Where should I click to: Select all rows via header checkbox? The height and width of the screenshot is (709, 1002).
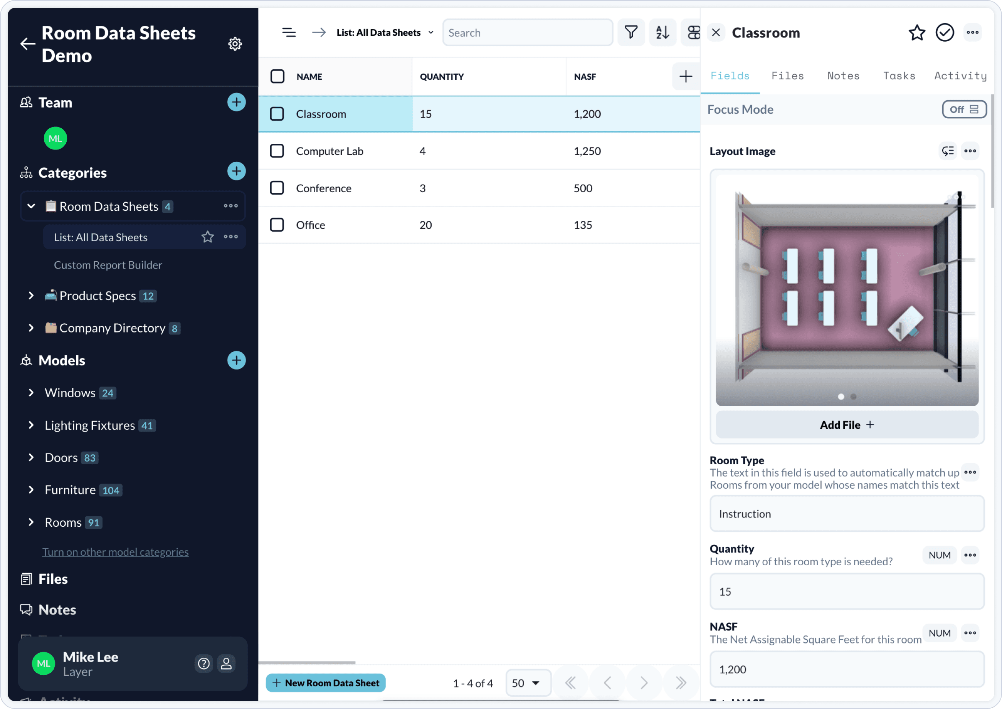277,76
